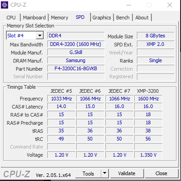Click XMP-3200 RAS# to CAS# value 18
The width and height of the screenshot is (181, 181).
pyautogui.click(x=148, y=114)
